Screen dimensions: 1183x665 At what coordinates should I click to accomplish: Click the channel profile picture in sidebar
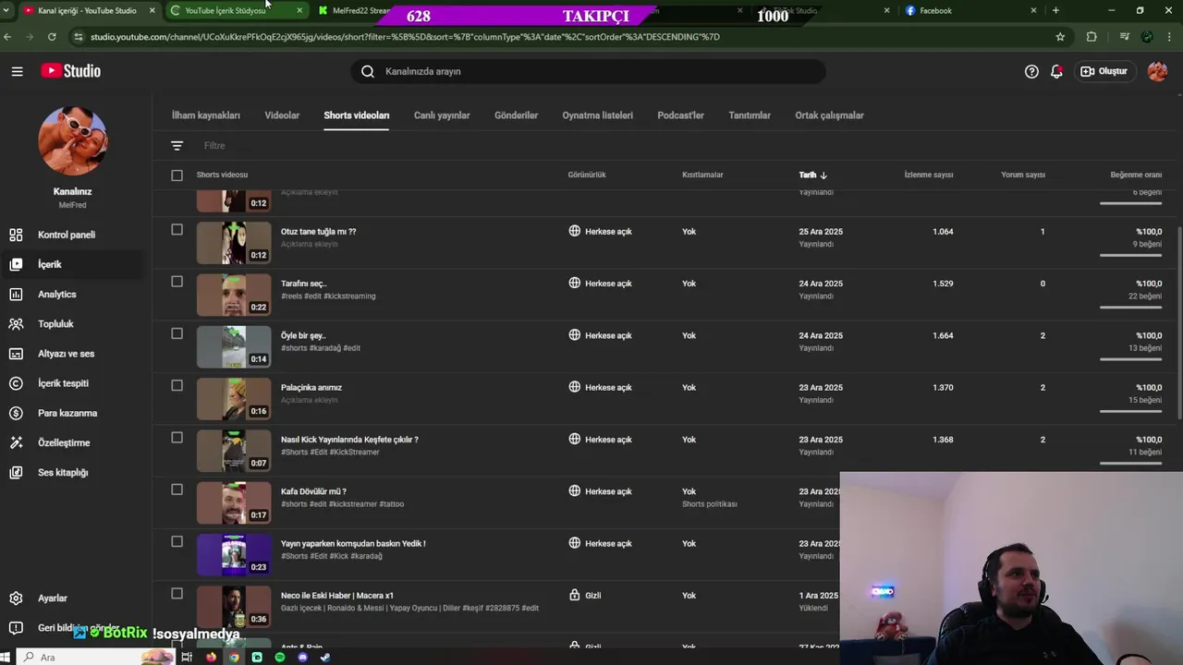[72, 140]
